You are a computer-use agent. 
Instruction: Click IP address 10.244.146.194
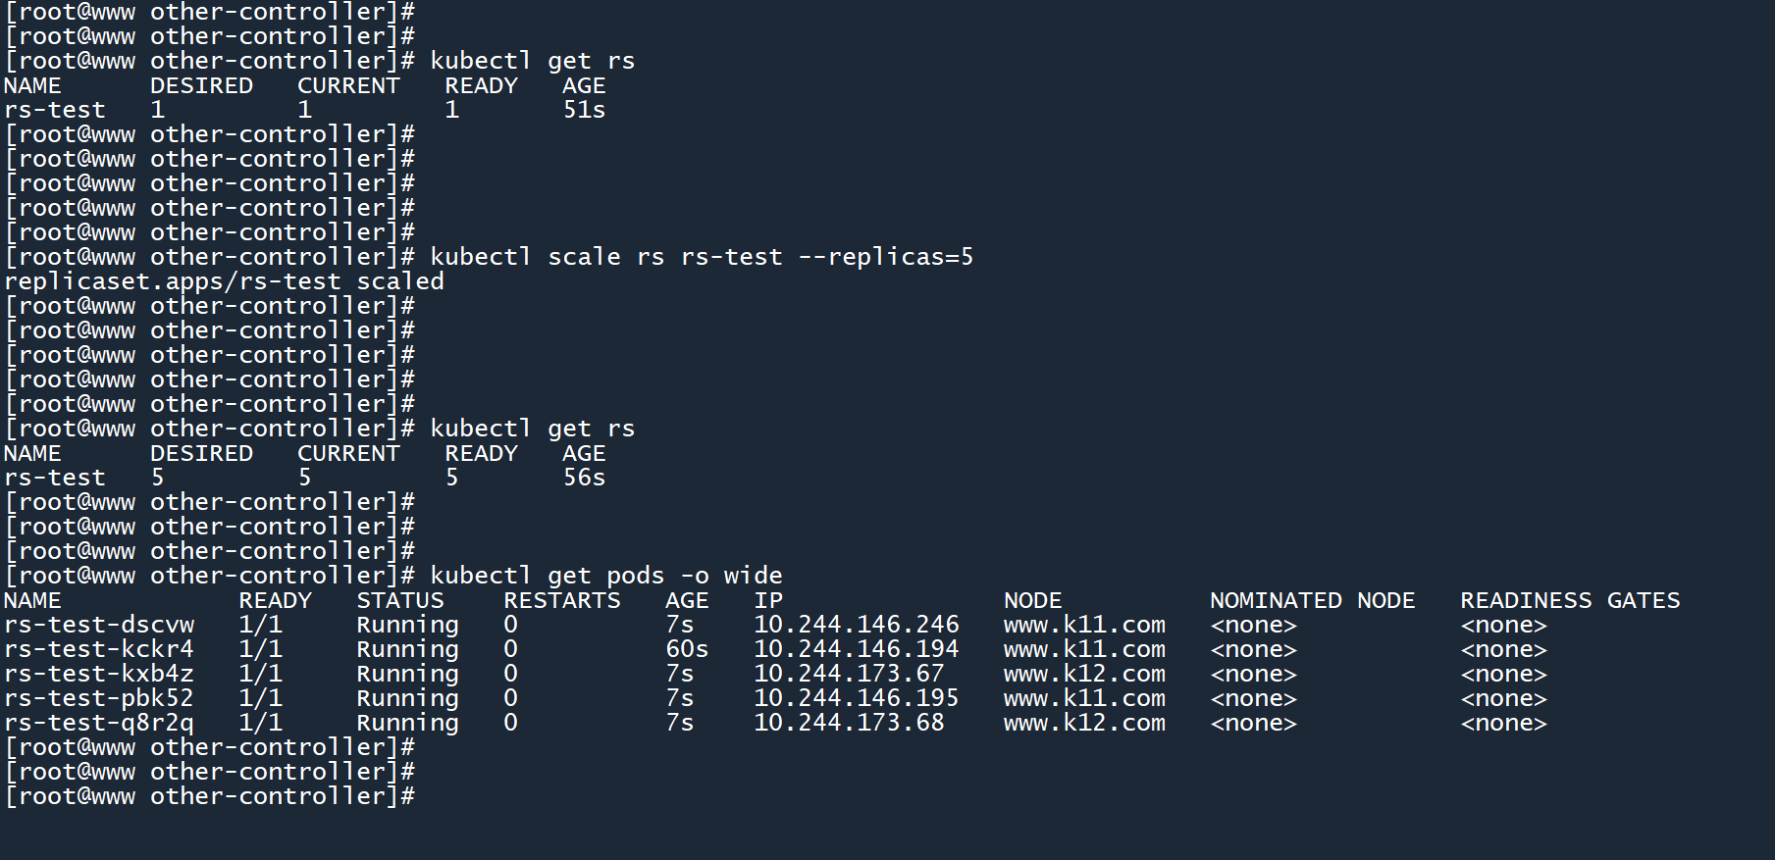coord(856,649)
